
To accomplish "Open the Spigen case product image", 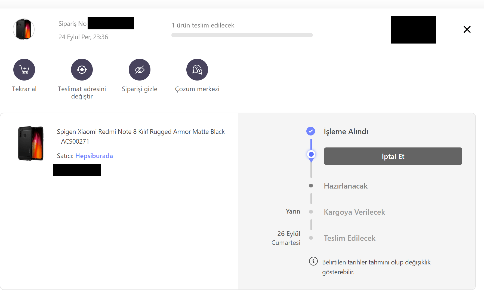I will [31, 143].
